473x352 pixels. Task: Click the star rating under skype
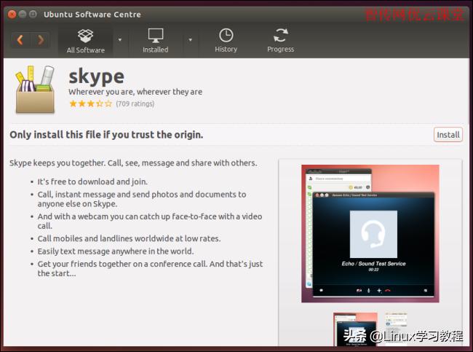click(90, 103)
